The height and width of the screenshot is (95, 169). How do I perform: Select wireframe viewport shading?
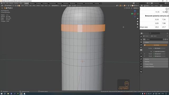[x=131, y=6]
